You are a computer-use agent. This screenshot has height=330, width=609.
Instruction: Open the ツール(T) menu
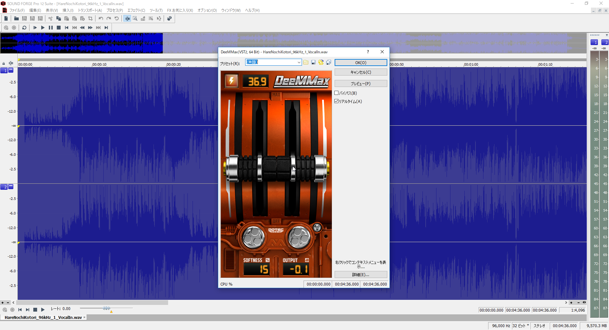click(156, 10)
